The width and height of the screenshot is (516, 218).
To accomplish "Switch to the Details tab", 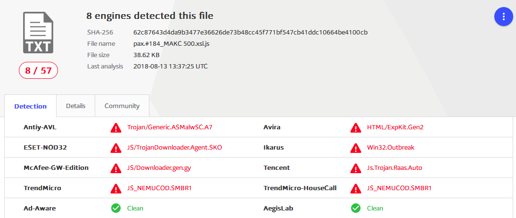I will click(x=76, y=106).
